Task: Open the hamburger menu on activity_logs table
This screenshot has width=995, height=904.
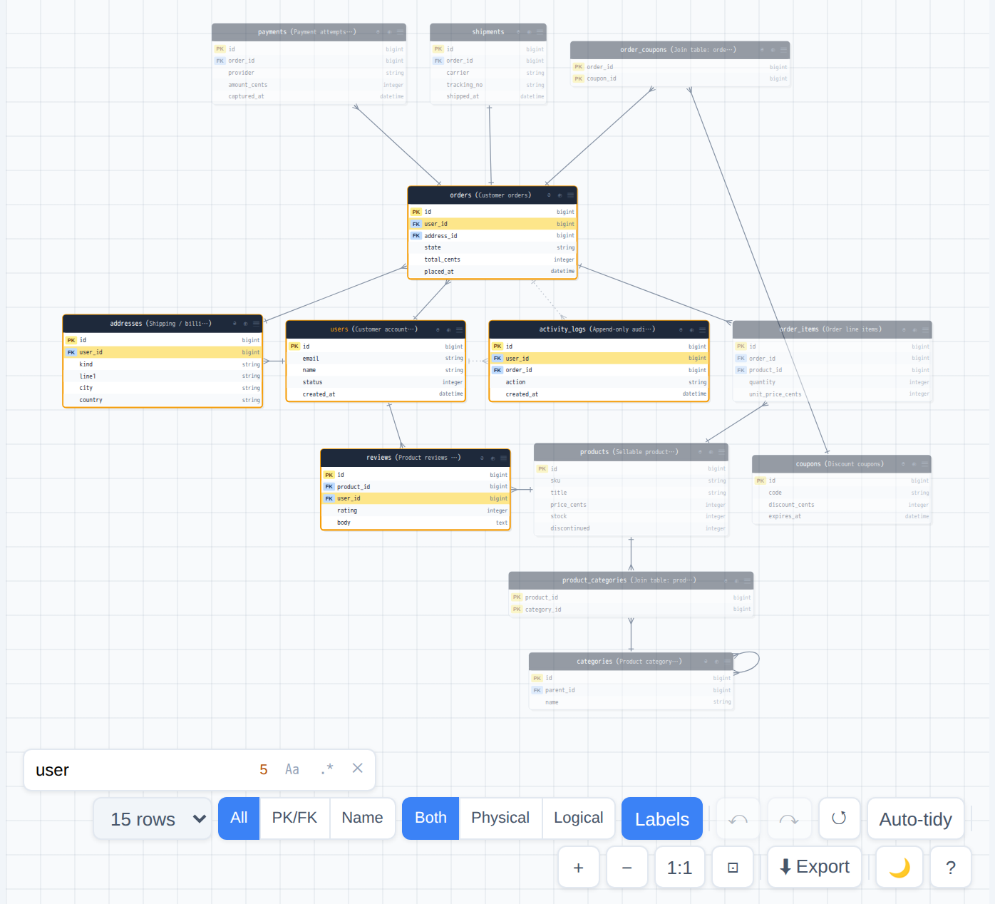Action: pos(703,330)
